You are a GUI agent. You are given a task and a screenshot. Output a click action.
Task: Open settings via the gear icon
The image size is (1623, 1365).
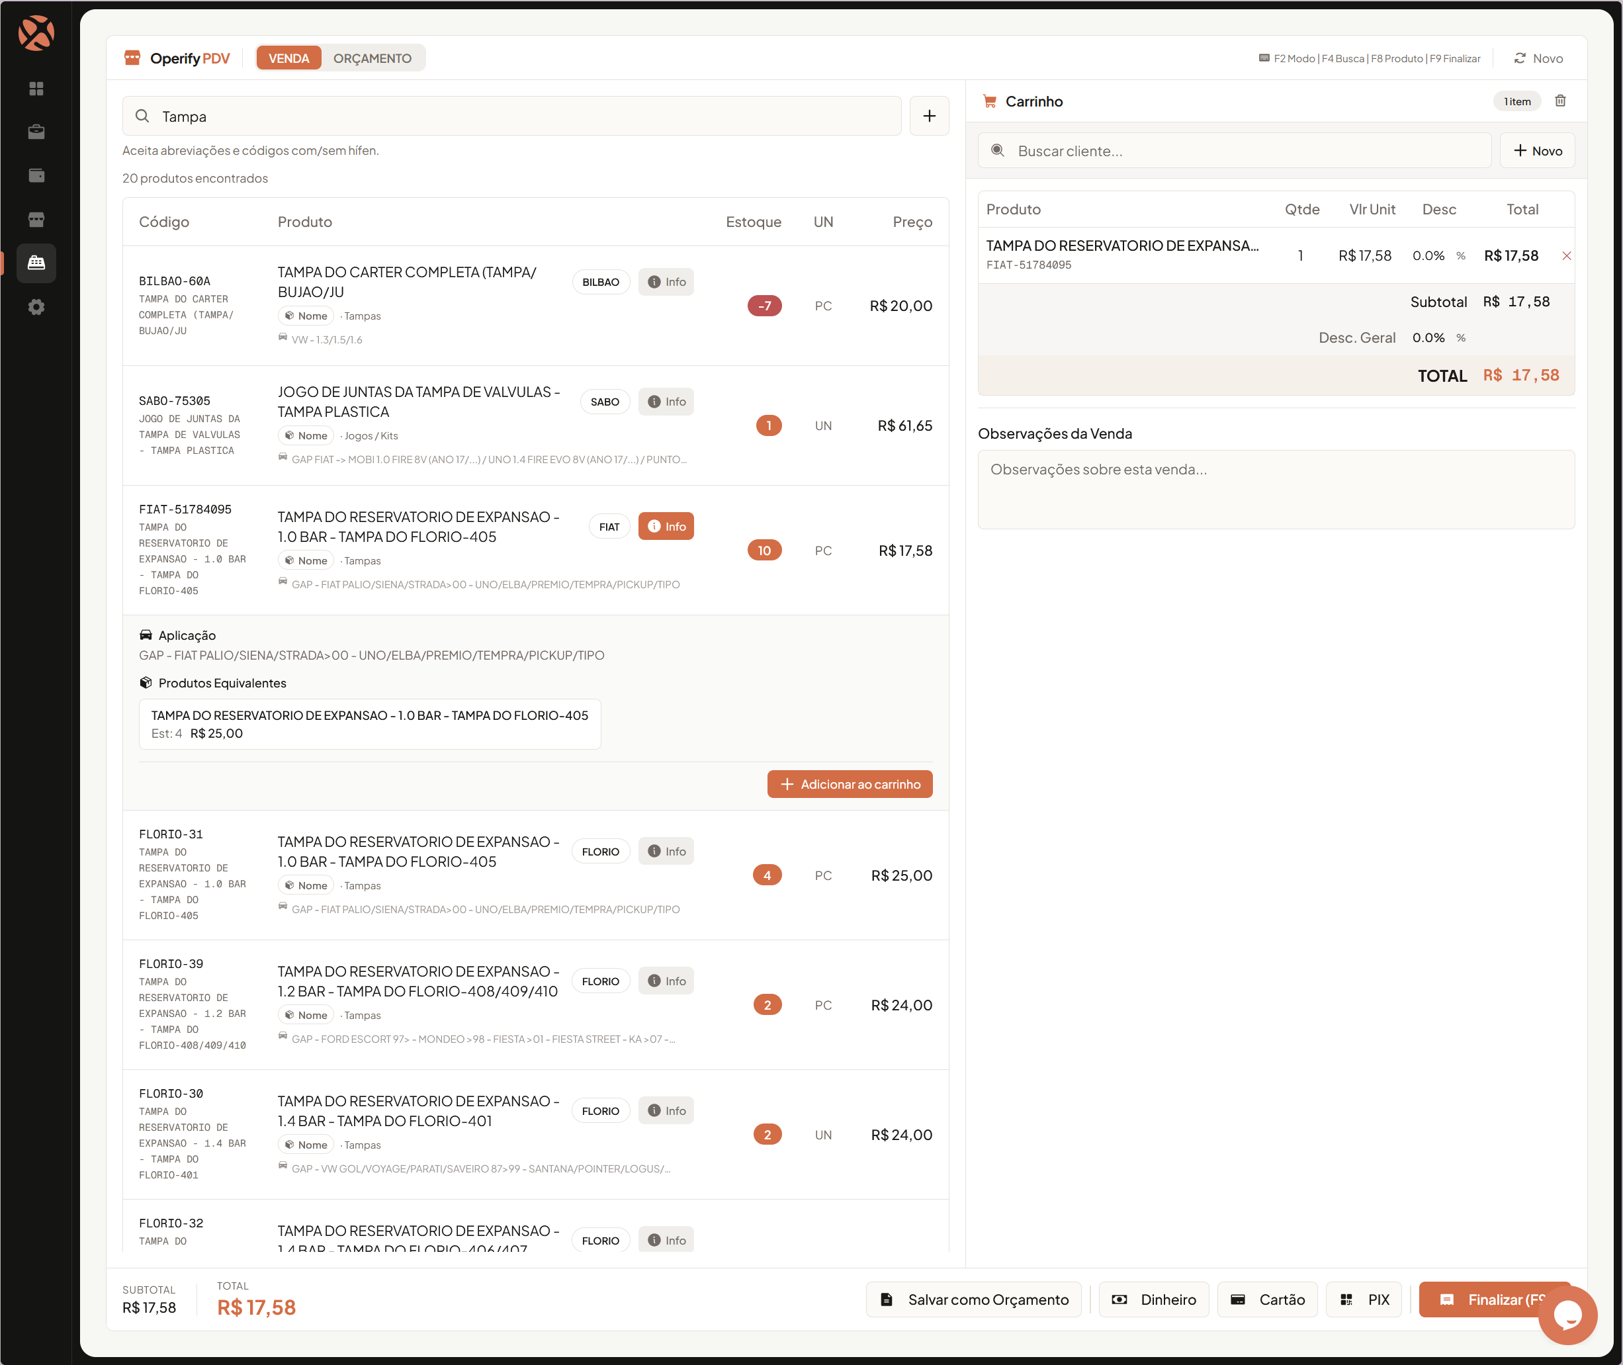point(36,307)
